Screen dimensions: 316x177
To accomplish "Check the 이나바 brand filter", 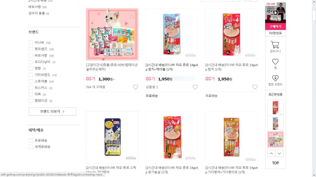I will click(x=31, y=43).
